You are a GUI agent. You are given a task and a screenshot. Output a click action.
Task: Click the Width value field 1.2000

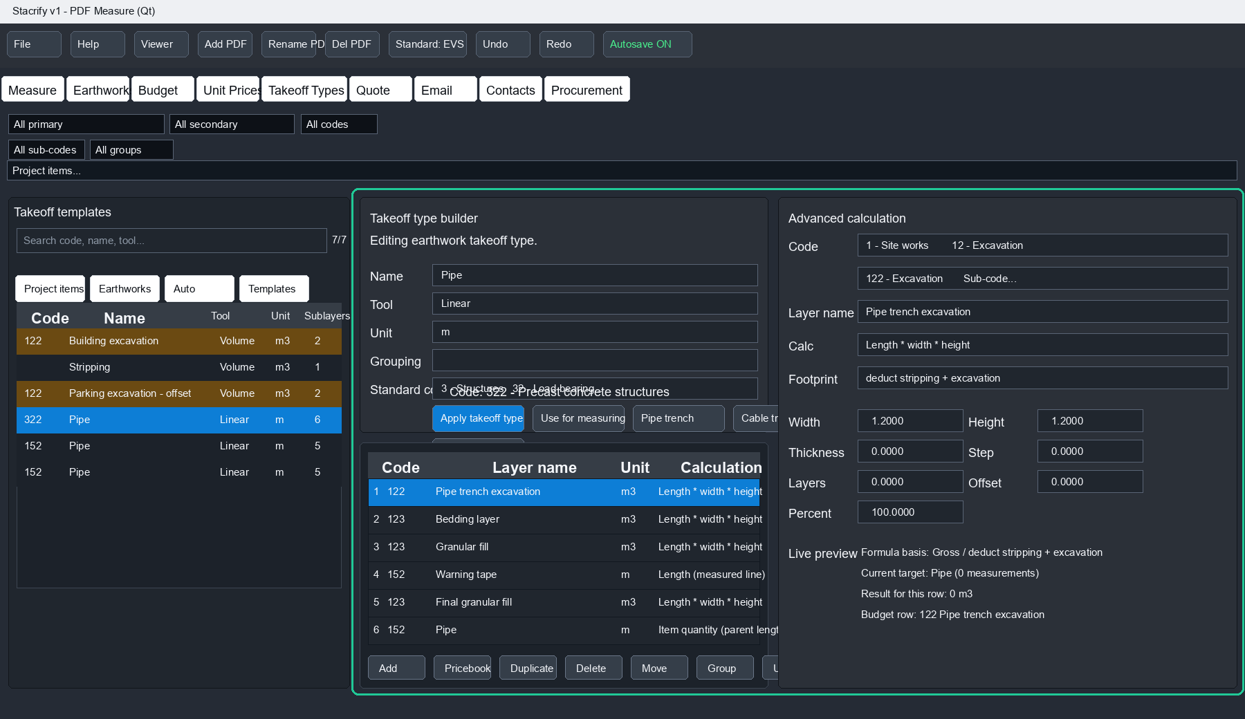[910, 421]
